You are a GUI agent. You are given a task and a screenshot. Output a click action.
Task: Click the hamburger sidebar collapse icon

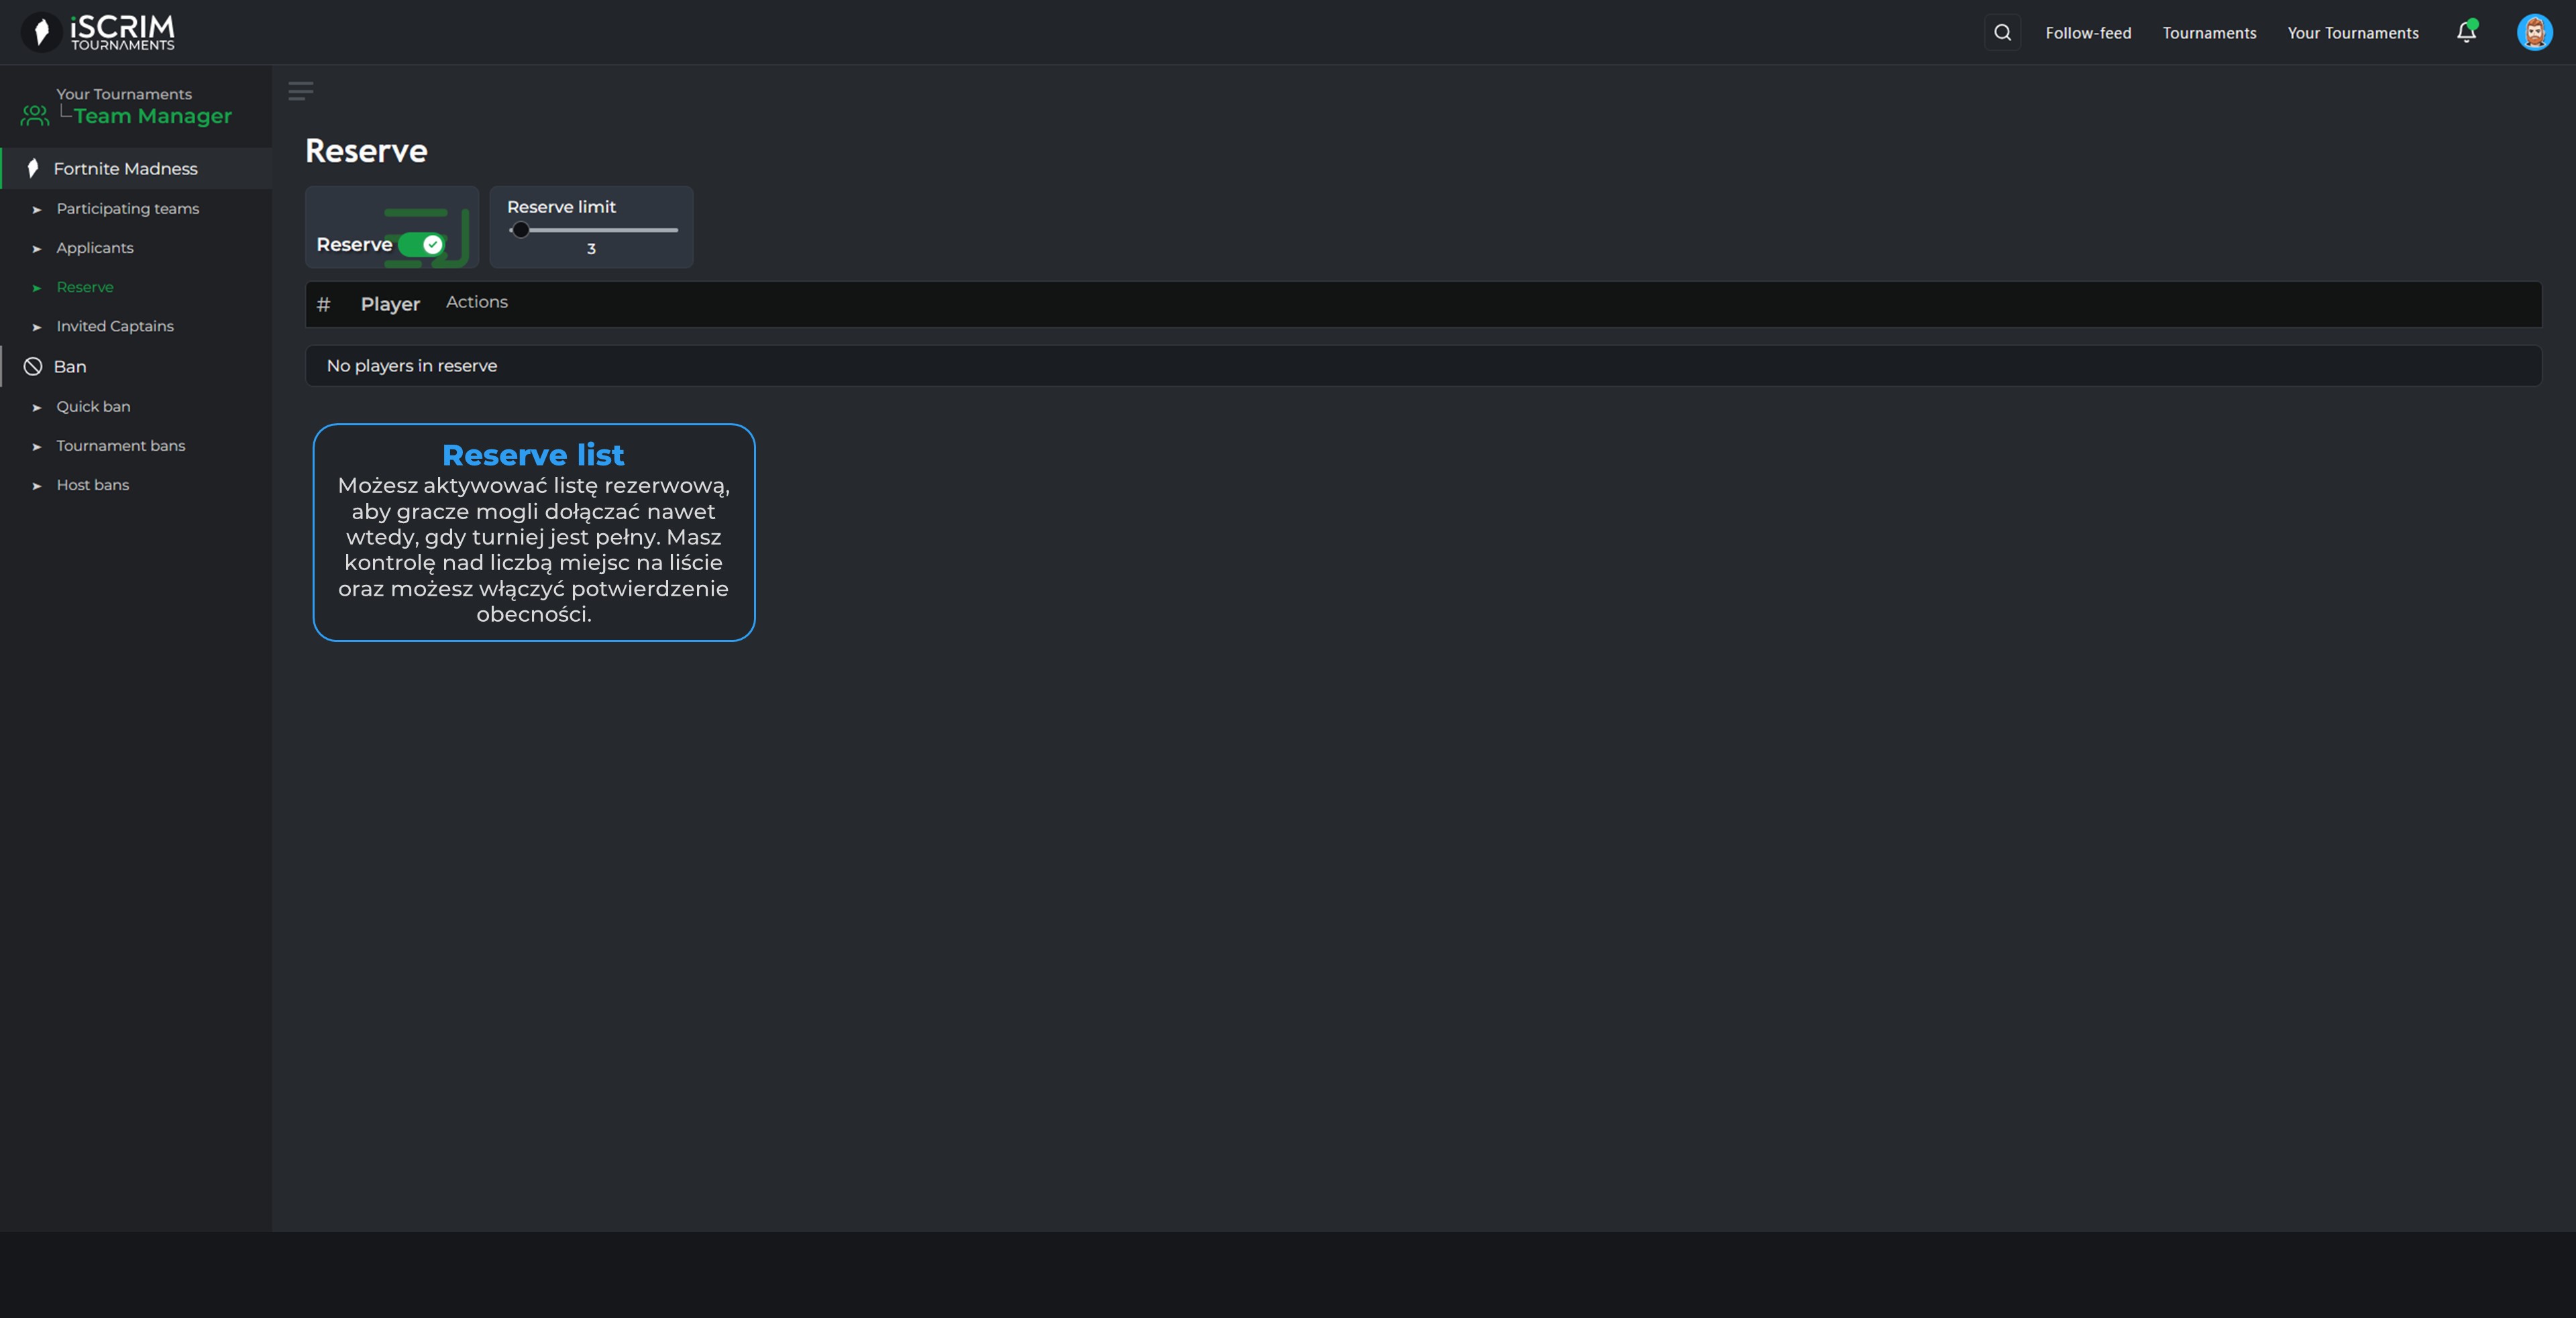[300, 91]
